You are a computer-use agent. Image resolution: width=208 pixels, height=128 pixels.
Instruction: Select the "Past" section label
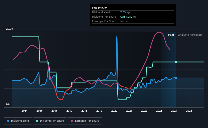pos(171,35)
